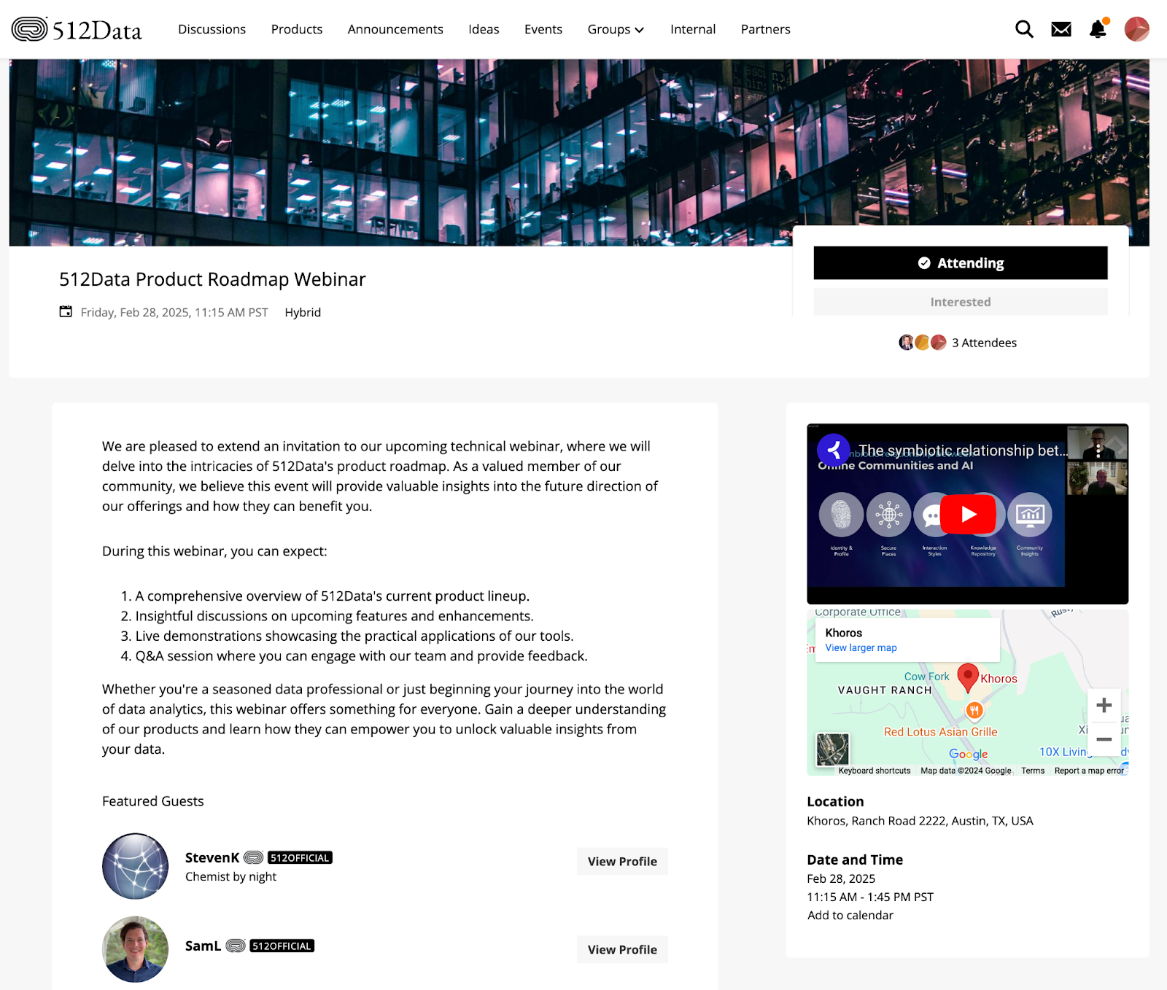Switch map to satellite view thumbnail
Image resolution: width=1167 pixels, height=990 pixels.
pyautogui.click(x=832, y=749)
